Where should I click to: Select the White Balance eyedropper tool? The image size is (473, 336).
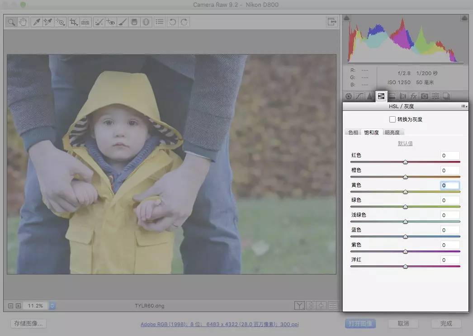click(37, 22)
